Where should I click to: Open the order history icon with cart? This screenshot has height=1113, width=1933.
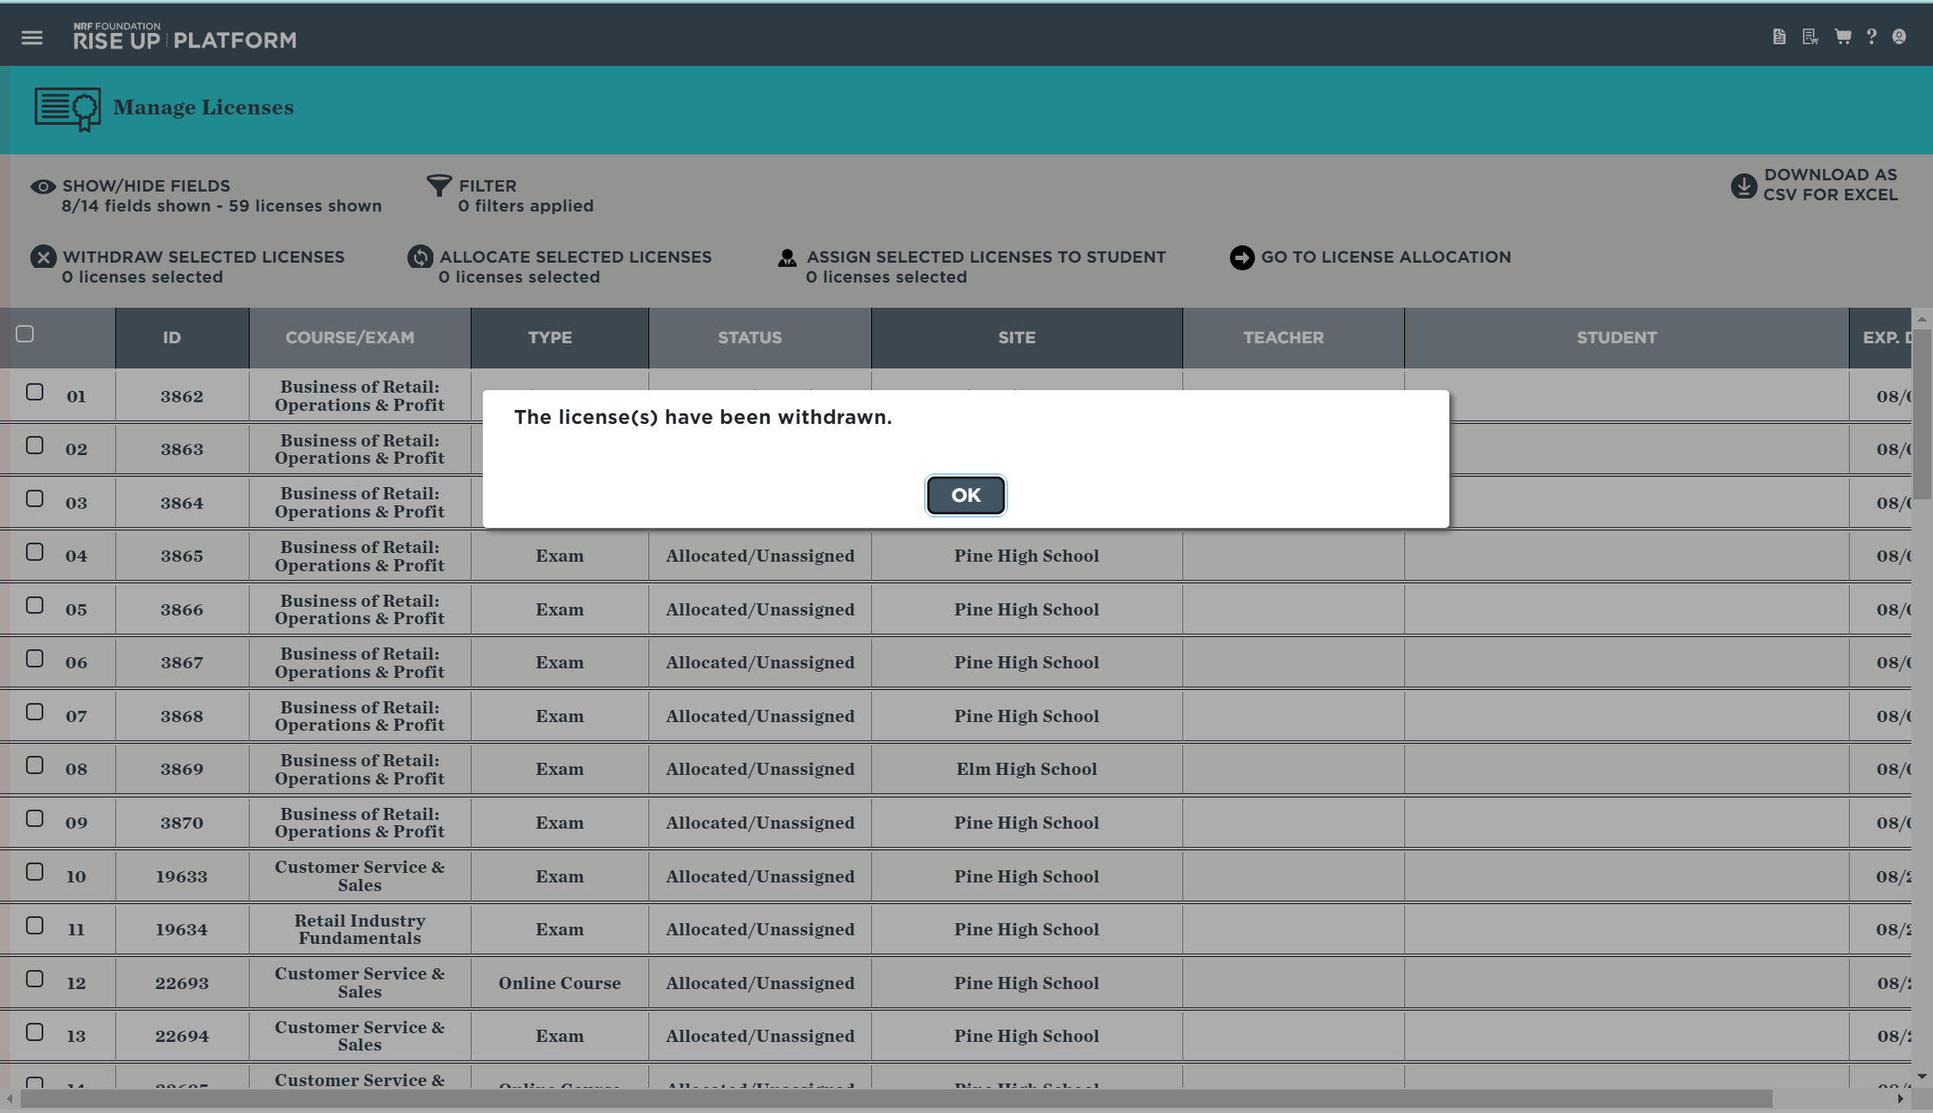pos(1810,37)
